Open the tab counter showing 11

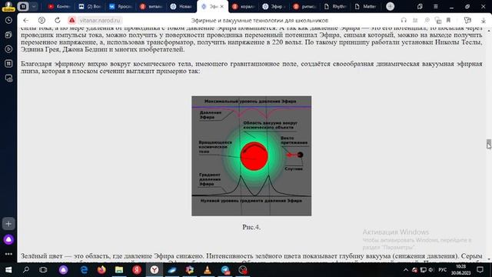click(x=23, y=6)
